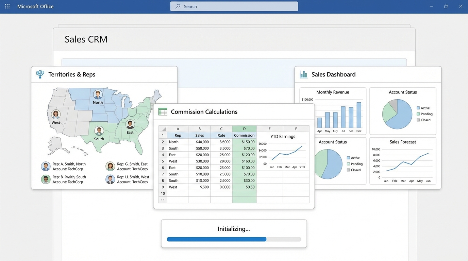
Task: Open the Microsoft Office app launcher grid
Action: tap(7, 6)
